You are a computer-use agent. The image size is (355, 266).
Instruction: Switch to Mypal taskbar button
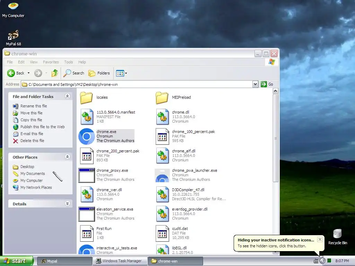pyautogui.click(x=64, y=261)
